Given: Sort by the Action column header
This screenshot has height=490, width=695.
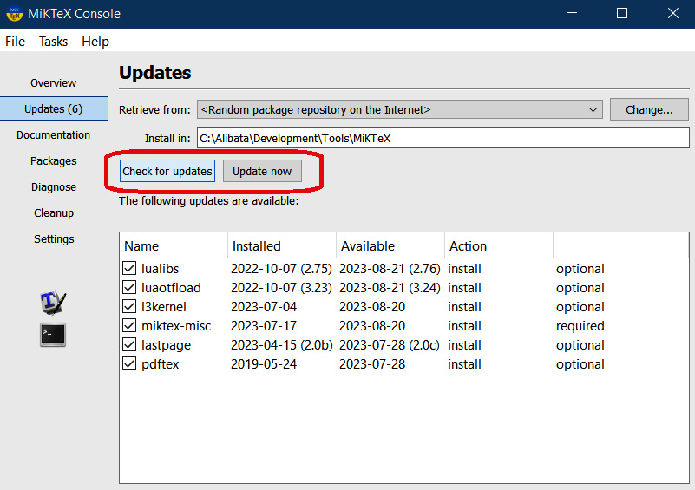Looking at the screenshot, I should click(499, 246).
